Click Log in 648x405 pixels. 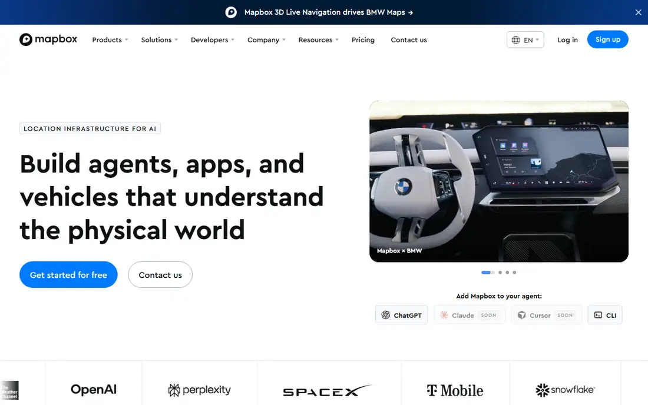pos(567,39)
